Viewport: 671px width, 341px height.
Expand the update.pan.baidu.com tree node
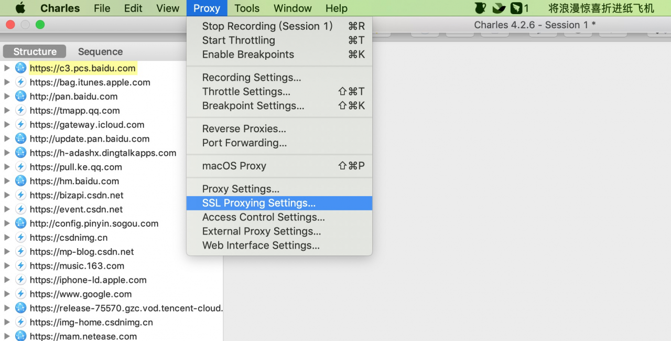pyautogui.click(x=7, y=138)
